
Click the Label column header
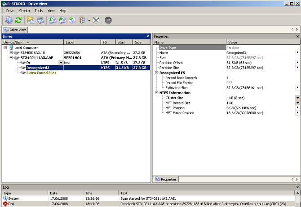82,42
